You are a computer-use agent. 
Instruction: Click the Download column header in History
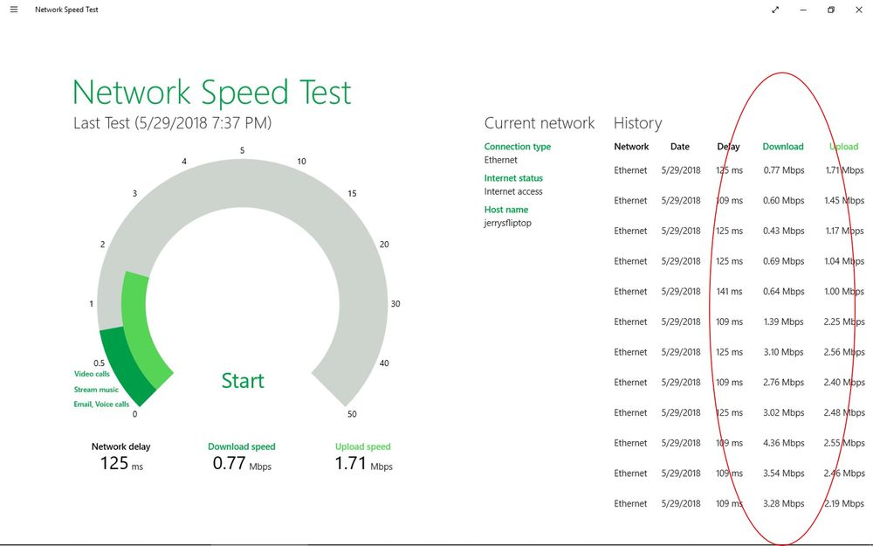tap(783, 147)
